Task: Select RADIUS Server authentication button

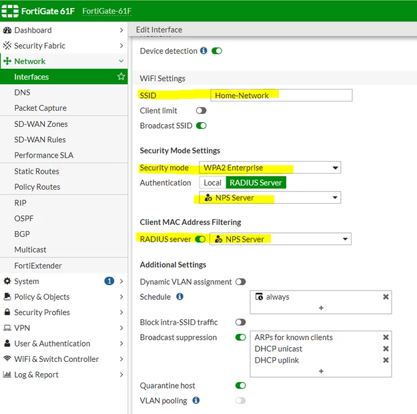Action: 256,183
